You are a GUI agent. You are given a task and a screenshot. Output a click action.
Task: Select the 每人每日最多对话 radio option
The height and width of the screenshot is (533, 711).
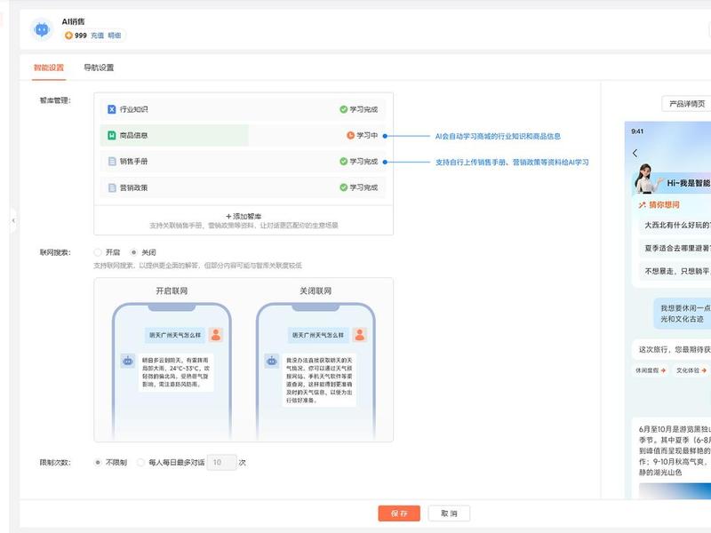141,462
